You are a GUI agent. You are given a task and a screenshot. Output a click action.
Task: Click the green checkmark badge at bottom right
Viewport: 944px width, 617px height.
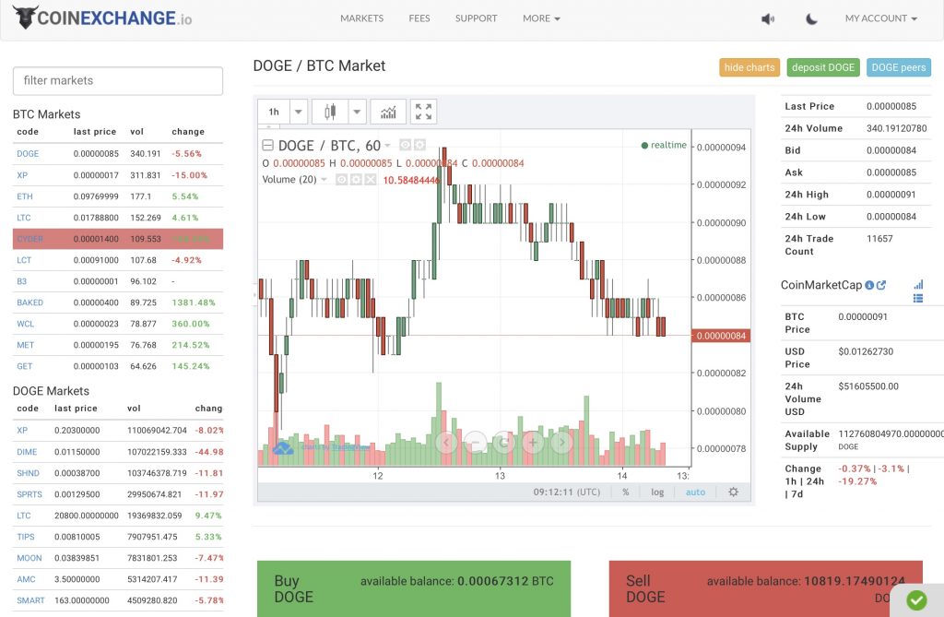coord(916,600)
